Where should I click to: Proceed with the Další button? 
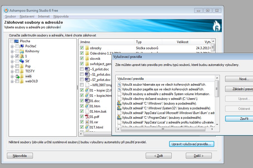(x=199, y=156)
